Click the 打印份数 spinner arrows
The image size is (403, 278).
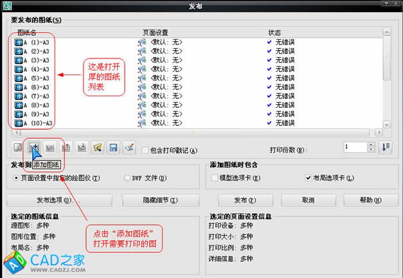(370, 147)
